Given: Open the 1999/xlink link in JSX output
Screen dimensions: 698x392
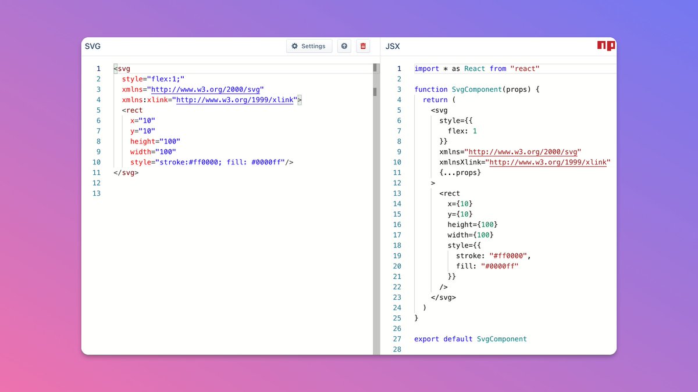Looking at the screenshot, I should coord(549,163).
